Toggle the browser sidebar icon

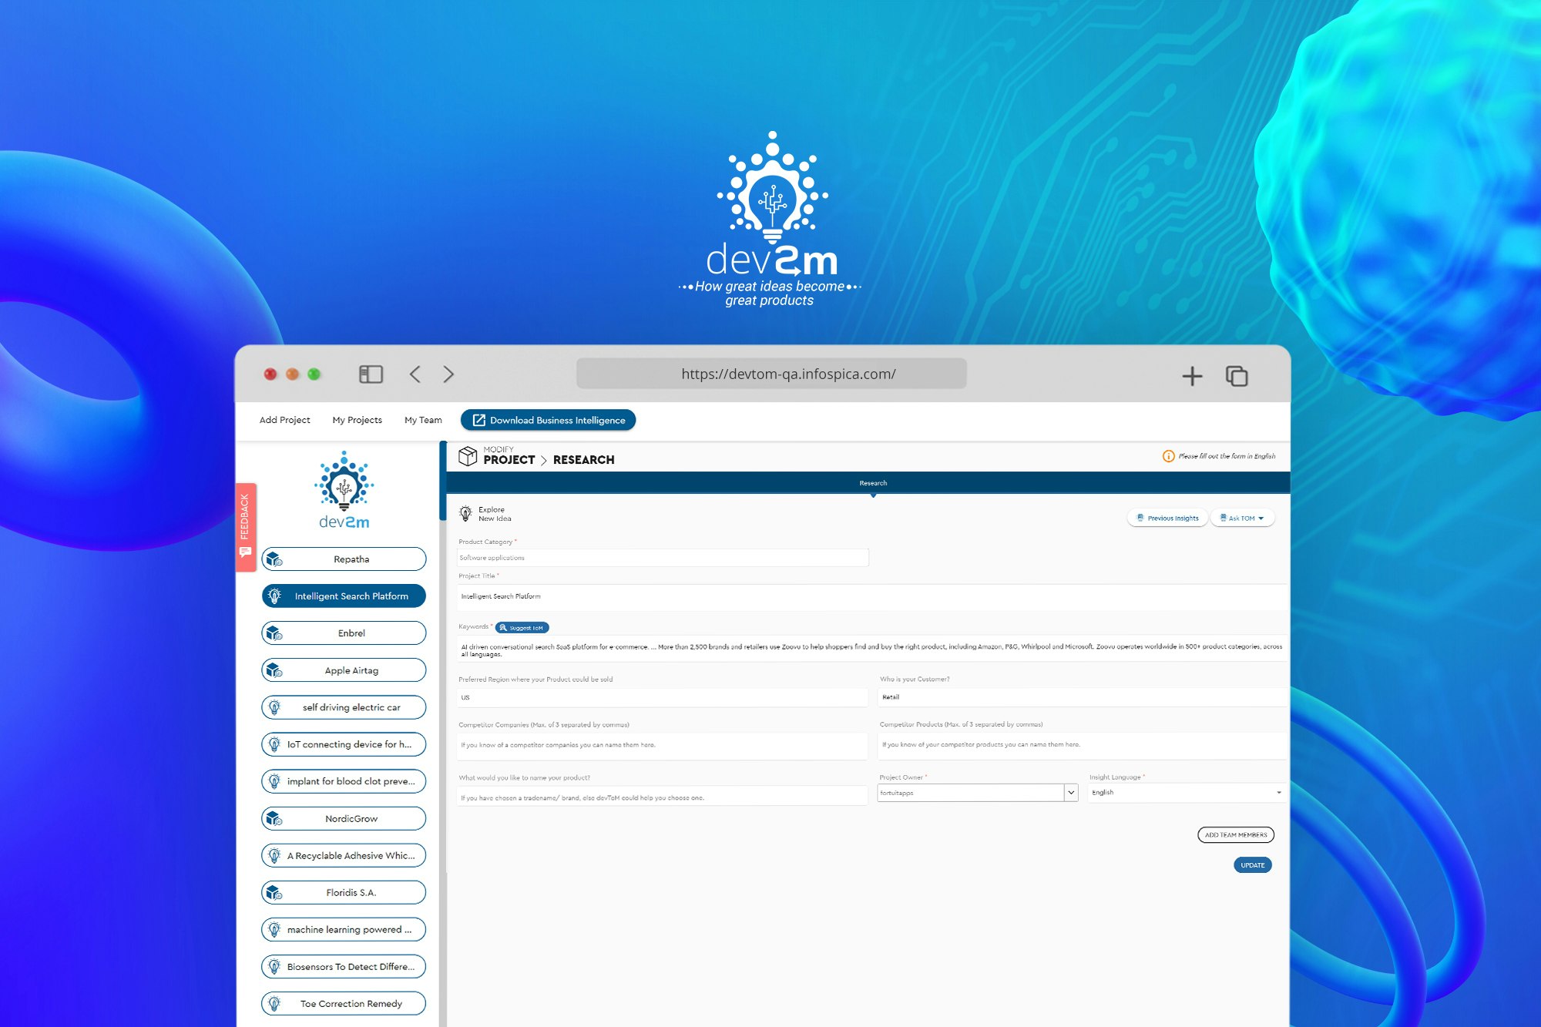(x=371, y=374)
